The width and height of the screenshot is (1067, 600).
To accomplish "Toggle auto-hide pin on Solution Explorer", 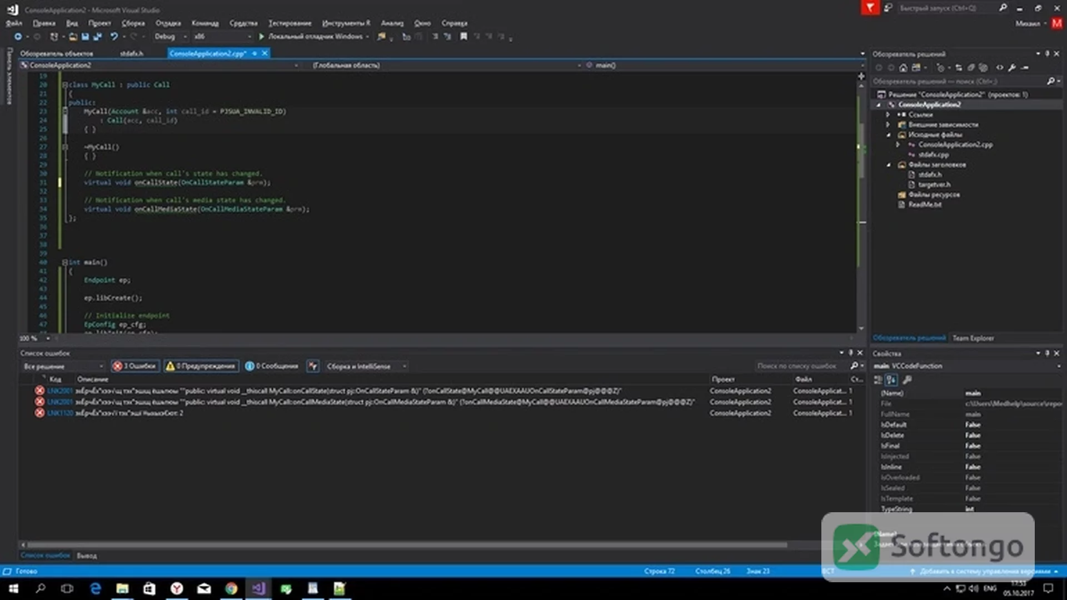I will click(1047, 54).
